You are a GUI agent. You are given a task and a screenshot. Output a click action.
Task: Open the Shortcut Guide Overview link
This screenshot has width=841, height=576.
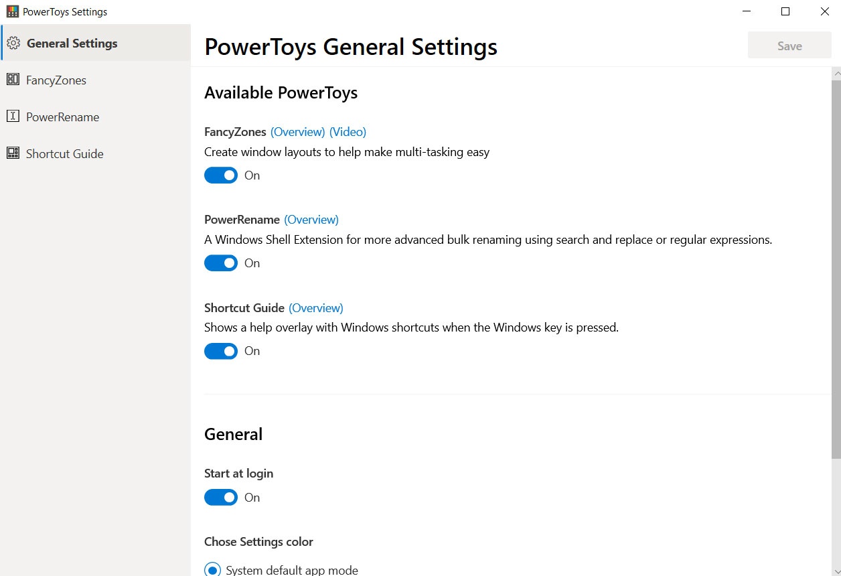[x=316, y=308]
